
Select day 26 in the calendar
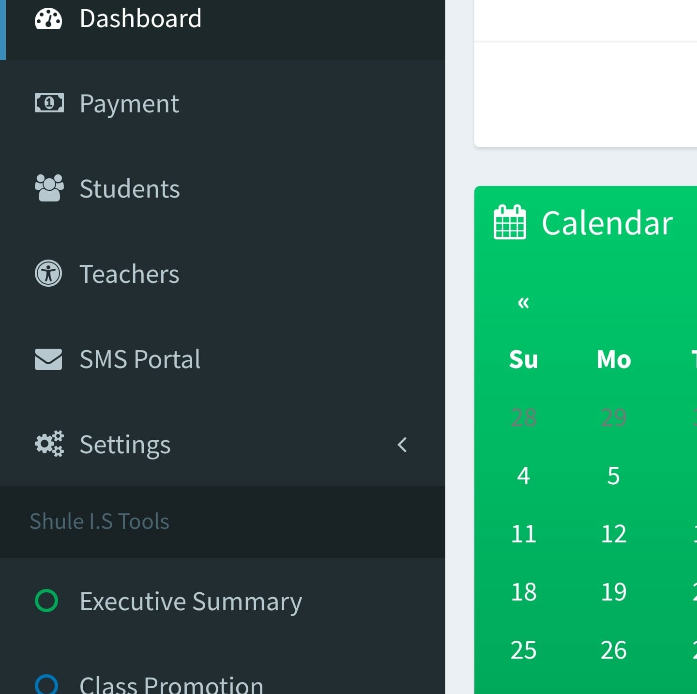[614, 650]
